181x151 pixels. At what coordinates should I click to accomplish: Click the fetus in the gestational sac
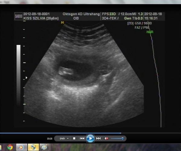click(x=66, y=71)
